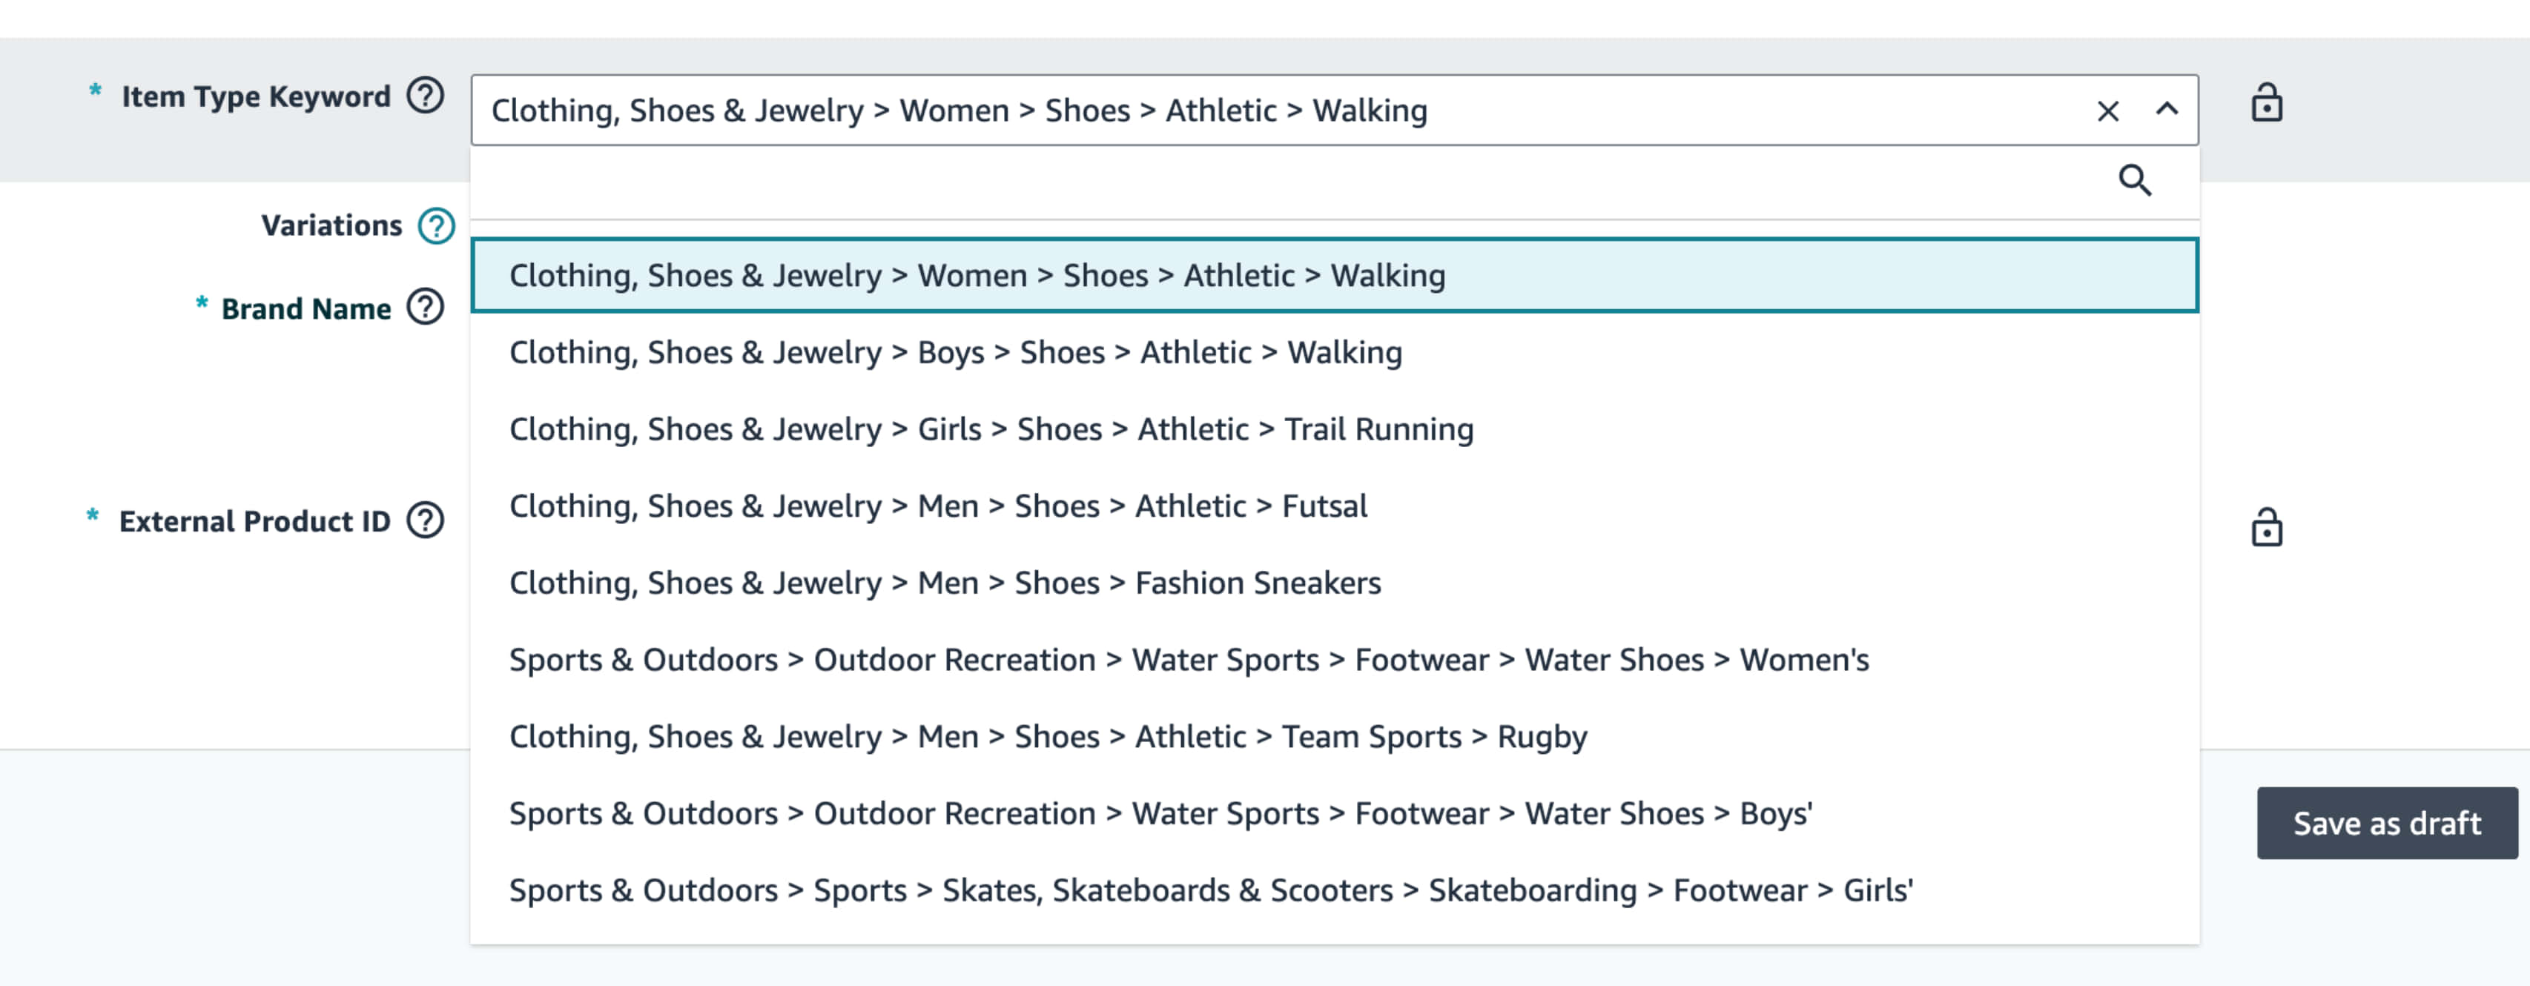The width and height of the screenshot is (2530, 986).
Task: Pick Girls > Shoes > Athletic > Trail Running
Action: coord(991,429)
